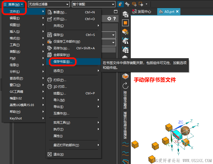Image resolution: width=213 pixels, height=164 pixels.
Task: Choose 打开(O)... from the file submenu
Action: click(x=73, y=19)
